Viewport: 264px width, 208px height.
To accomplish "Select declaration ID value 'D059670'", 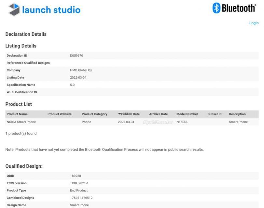I will [x=76, y=56].
